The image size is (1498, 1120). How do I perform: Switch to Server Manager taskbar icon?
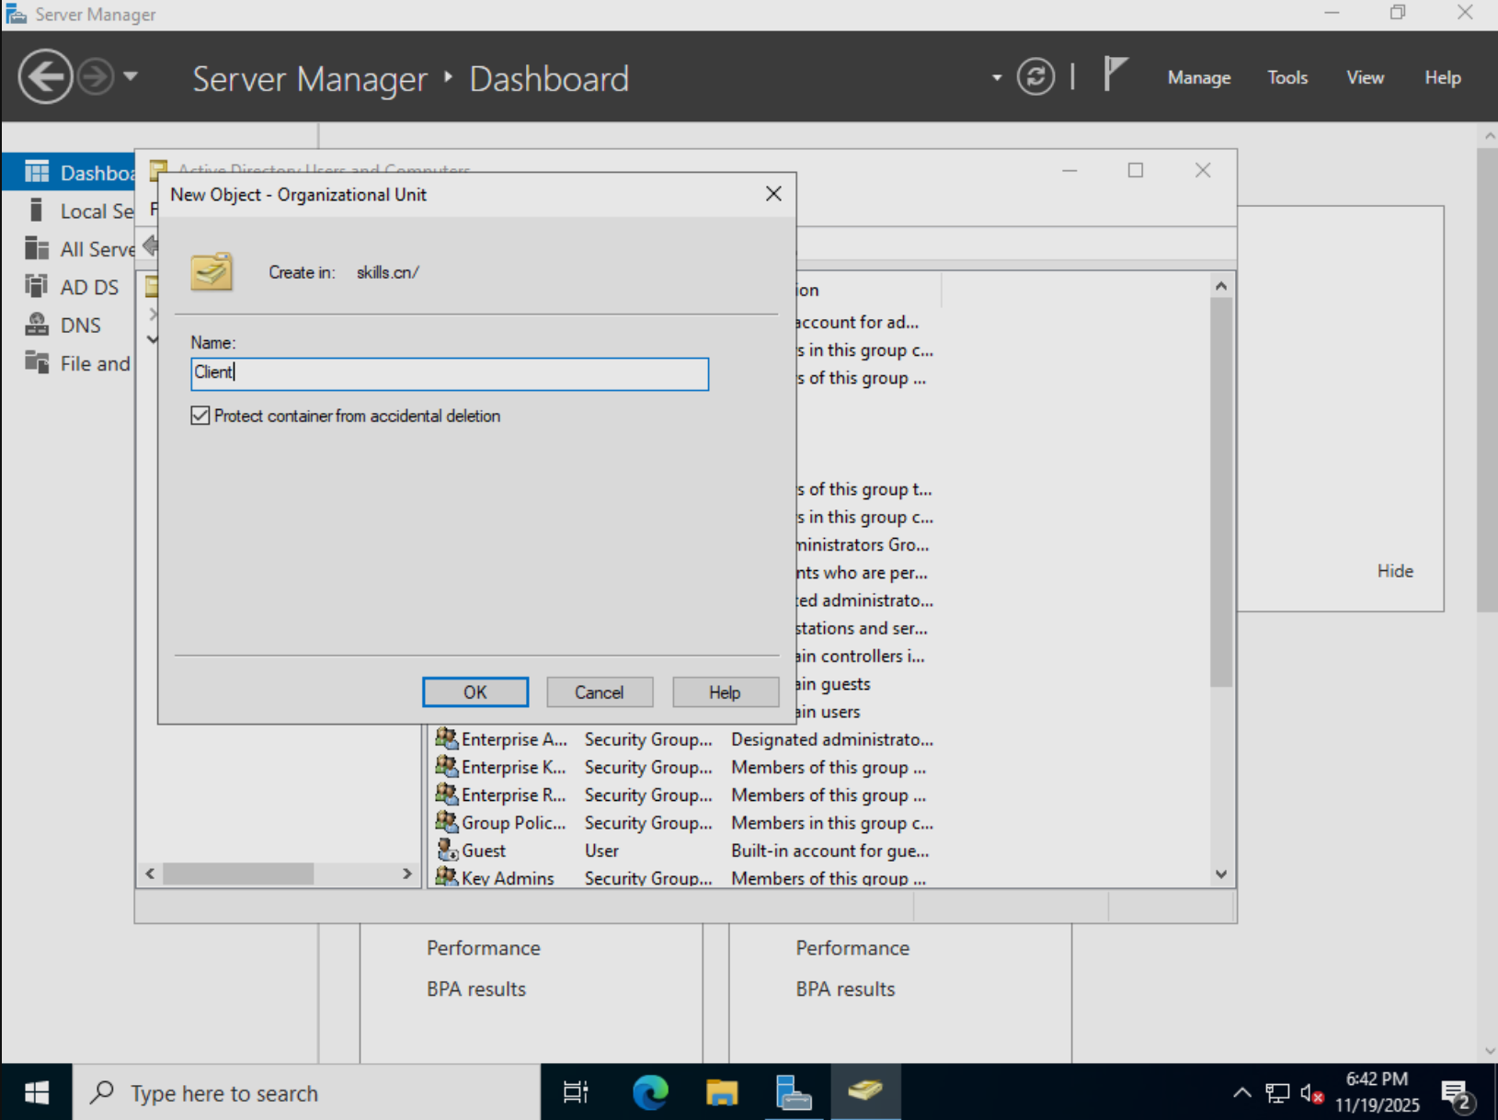click(x=794, y=1092)
